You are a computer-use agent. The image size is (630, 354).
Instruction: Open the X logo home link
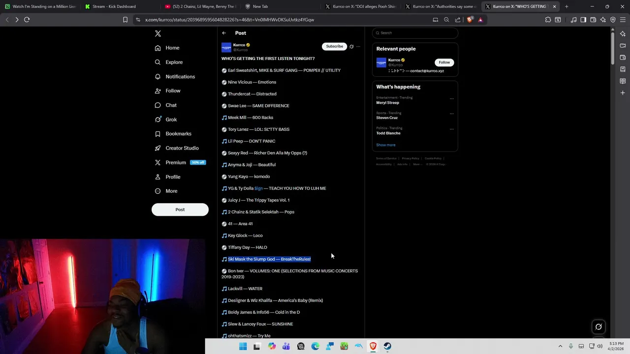(158, 33)
